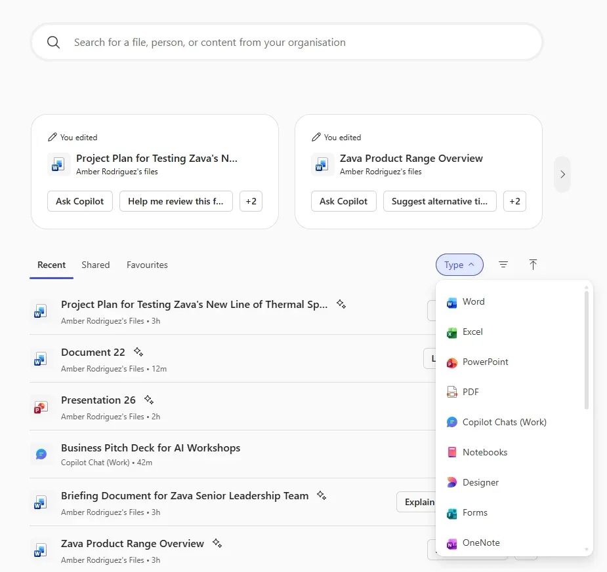Click the upload arrow icon
The height and width of the screenshot is (572, 607).
(x=533, y=264)
